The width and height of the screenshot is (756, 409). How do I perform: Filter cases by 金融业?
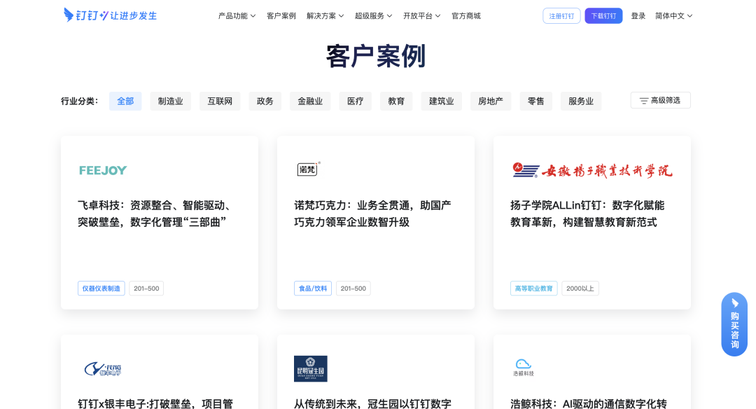click(310, 102)
